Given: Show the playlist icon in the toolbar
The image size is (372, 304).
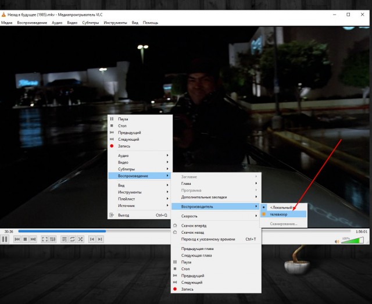Looking at the screenshot, I should pos(65,239).
